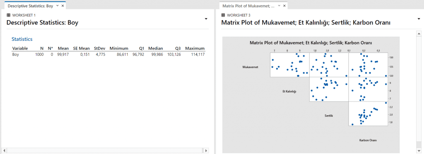Viewport: 424px width, 154px height.
Task: Click the Mukavemet vs Et Kalınlığı scatter panel
Action: tap(289, 65)
